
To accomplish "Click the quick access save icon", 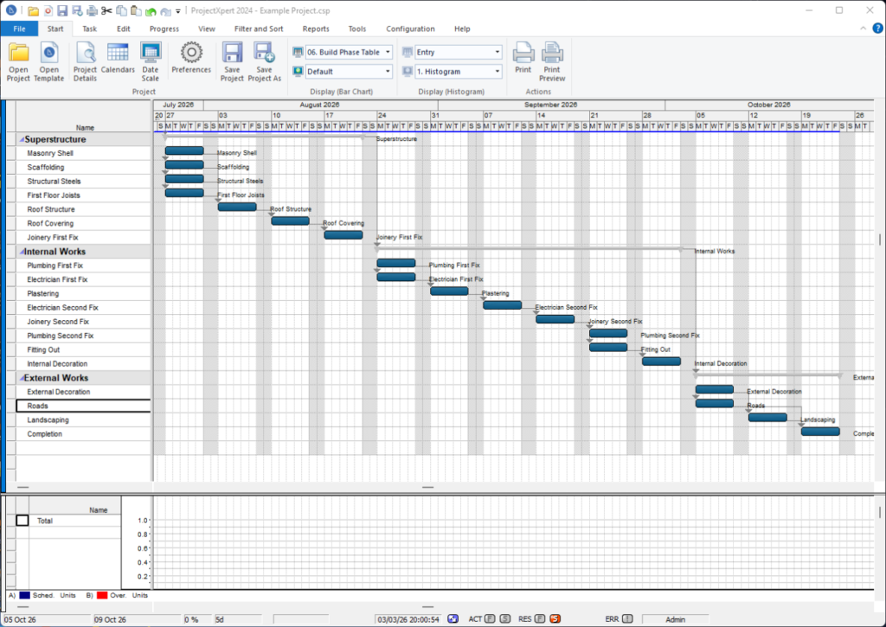I will pyautogui.click(x=62, y=10).
